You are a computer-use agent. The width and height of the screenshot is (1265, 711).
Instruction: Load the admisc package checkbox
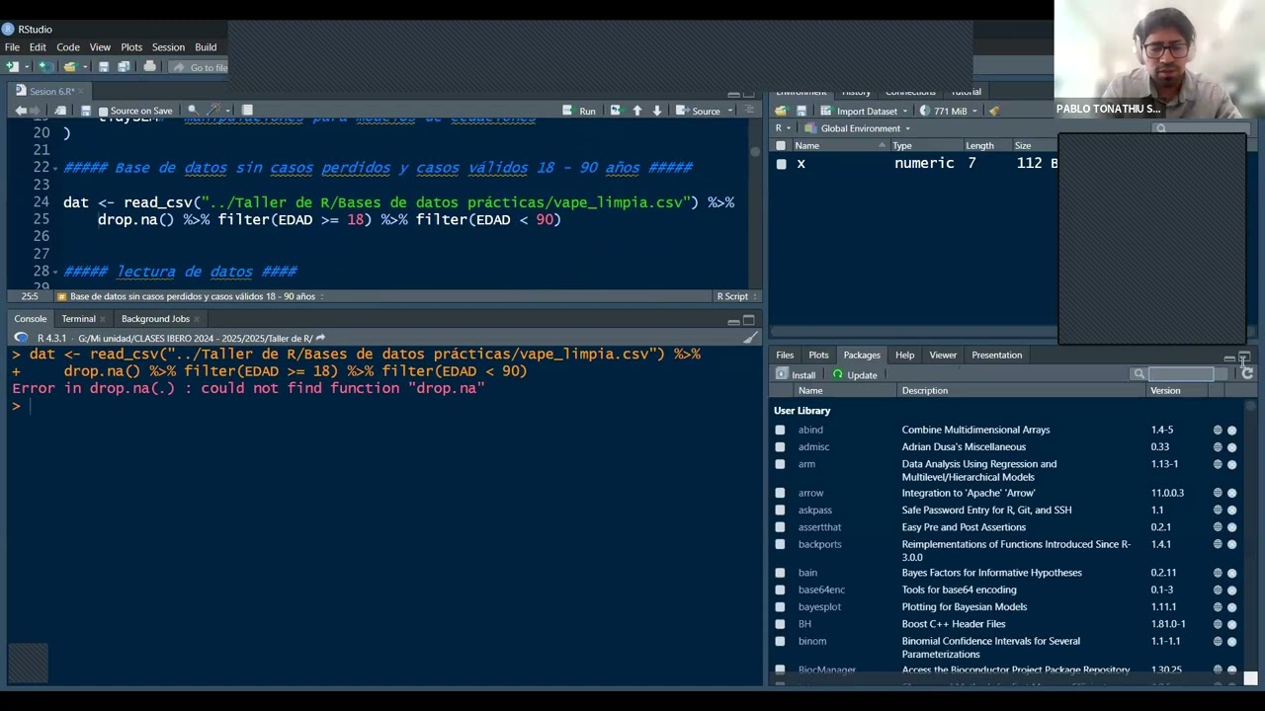click(780, 446)
